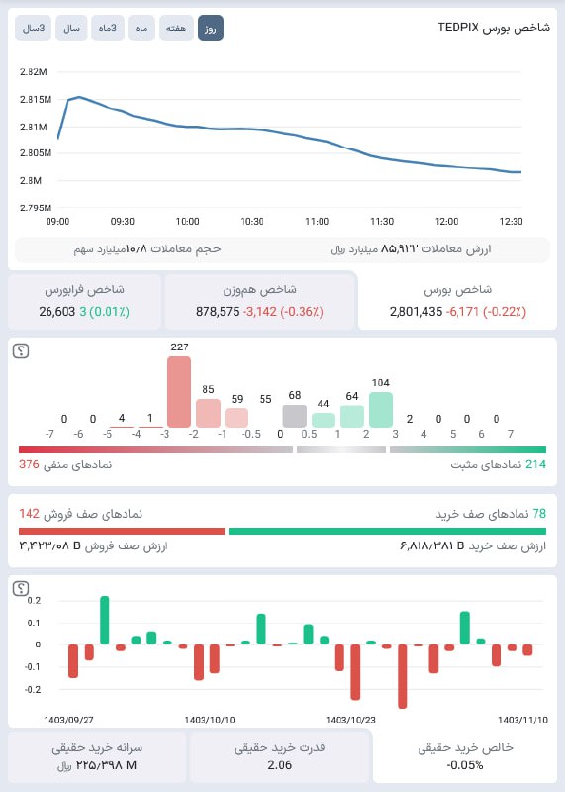Open the شاخص بورس index card
The width and height of the screenshot is (565, 792).
click(x=457, y=301)
